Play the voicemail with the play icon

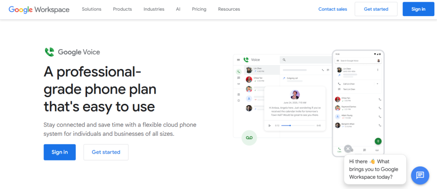[270, 125]
